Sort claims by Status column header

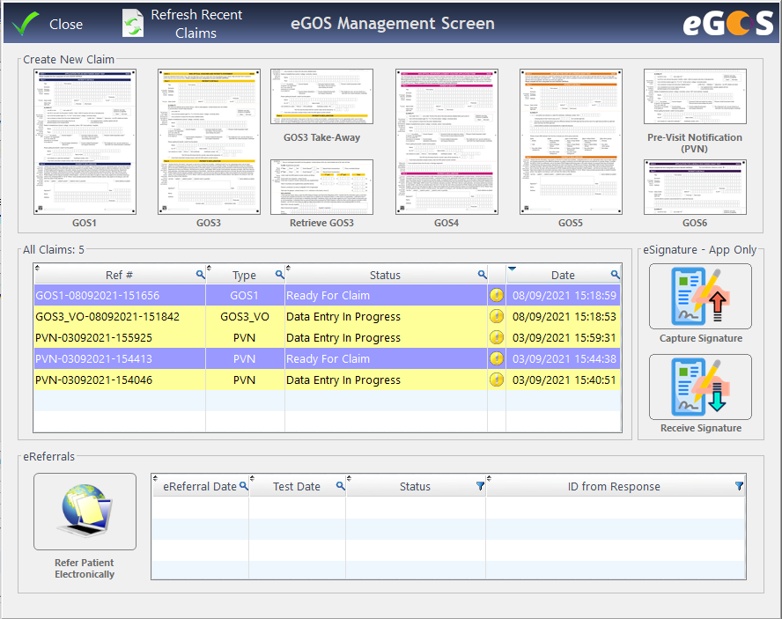pyautogui.click(x=385, y=275)
